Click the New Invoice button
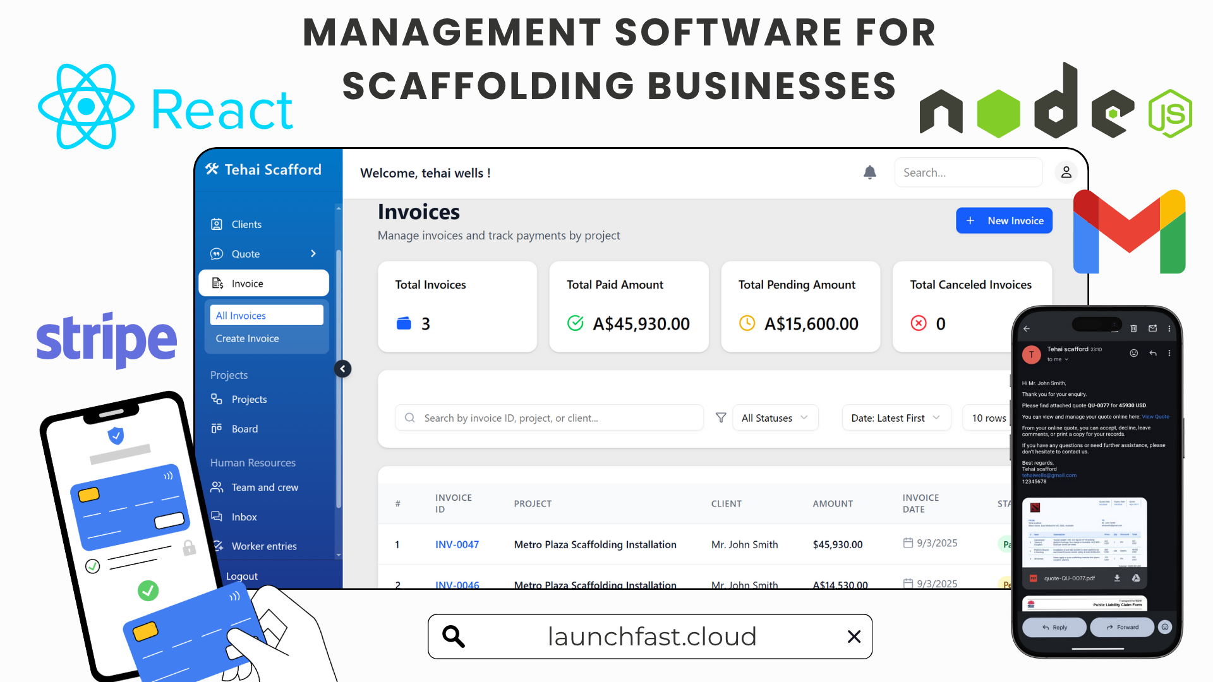 pyautogui.click(x=1004, y=220)
